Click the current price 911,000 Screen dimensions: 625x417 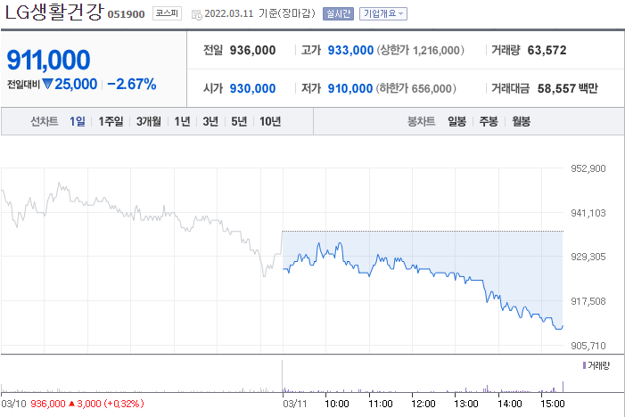[49, 60]
